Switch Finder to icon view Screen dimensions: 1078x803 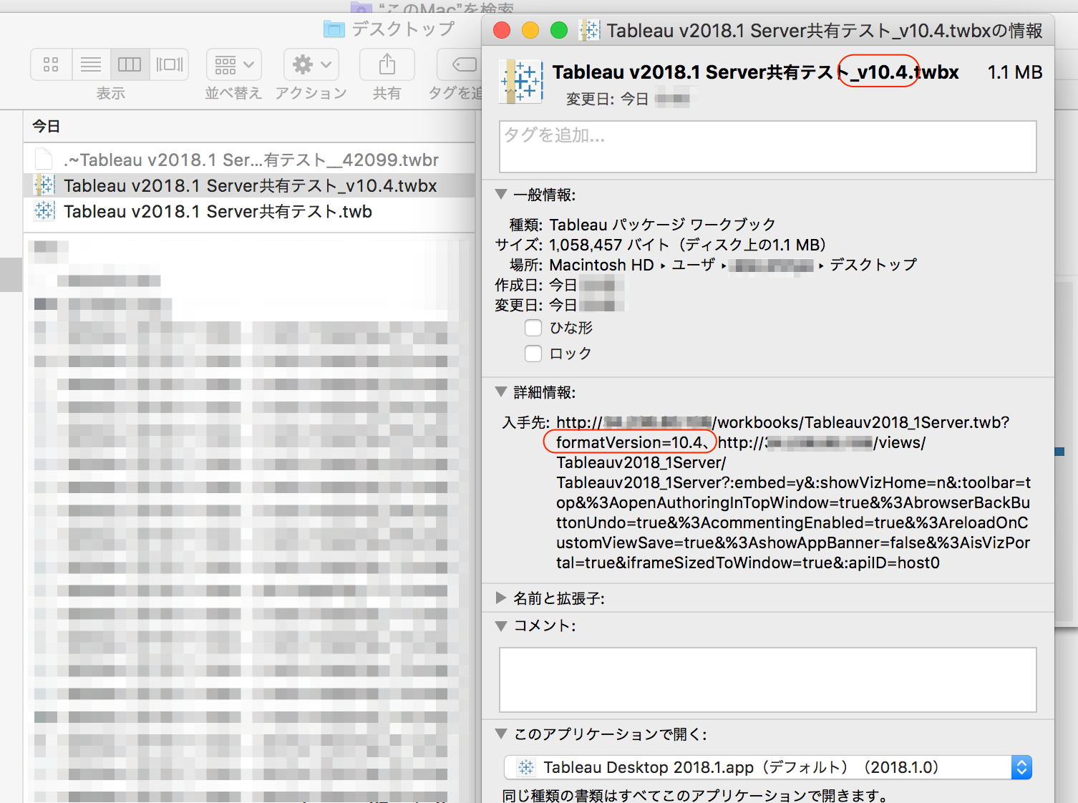pos(50,64)
